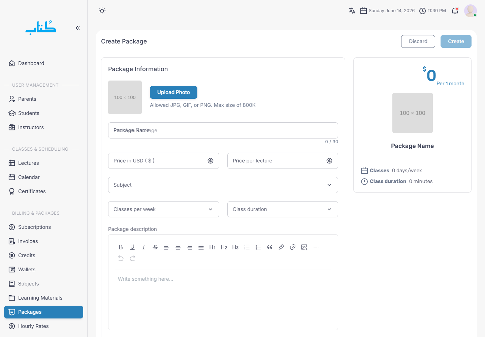Viewport: 485px width, 337px height.
Task: Go to Parents section
Action: (x=43, y=99)
